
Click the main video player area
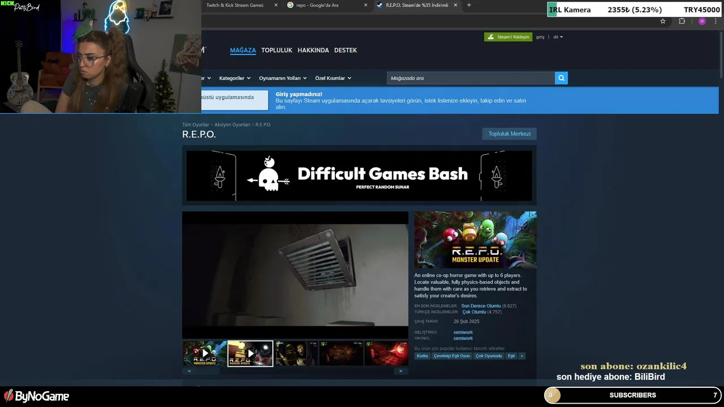coord(295,275)
